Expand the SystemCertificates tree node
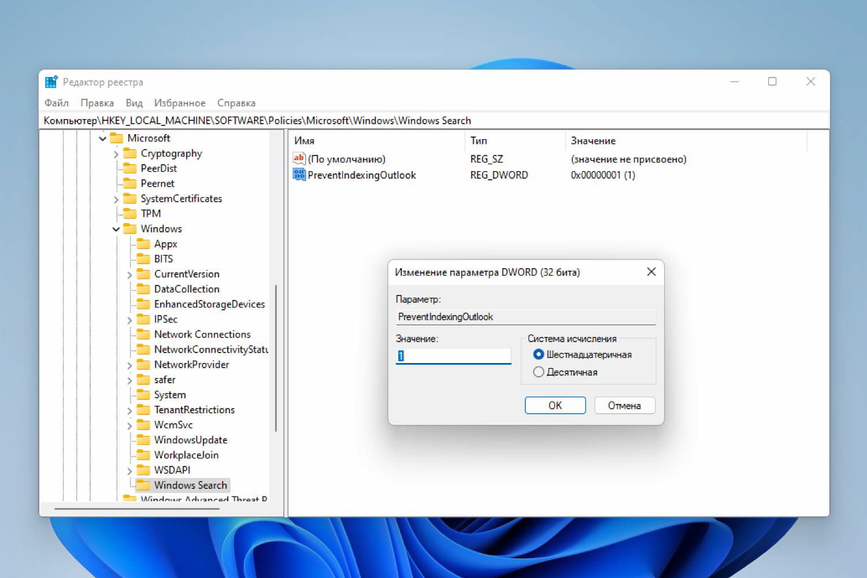Viewport: 867px width, 578px height. point(116,199)
